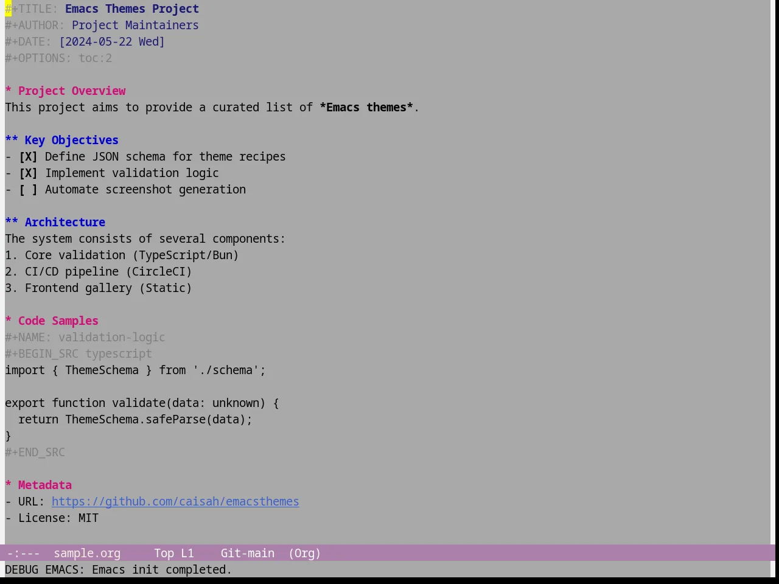Toggle the 'Define JSON schema' checkbox
Screen dimensions: 779x584
click(x=28, y=157)
